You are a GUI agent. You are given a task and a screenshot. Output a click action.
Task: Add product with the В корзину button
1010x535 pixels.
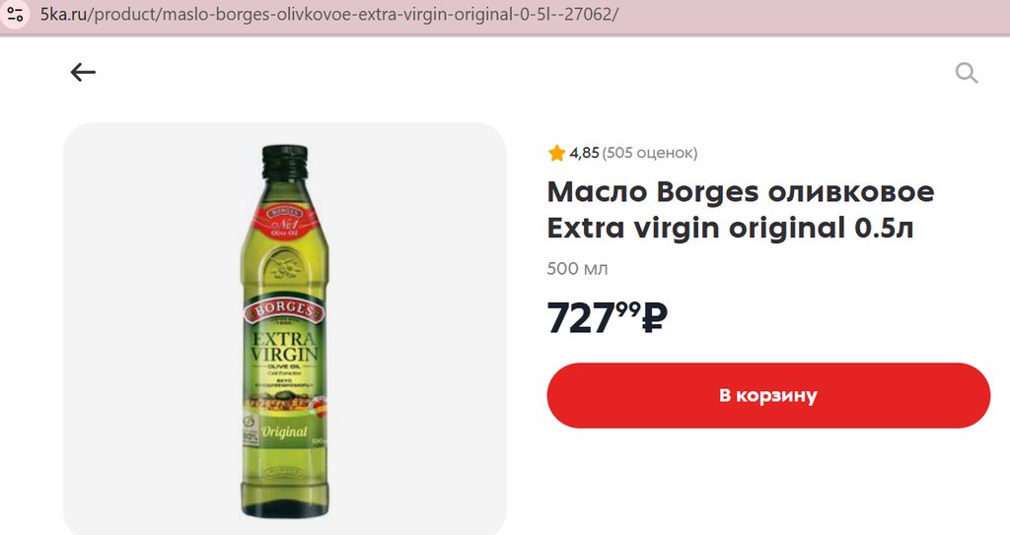(x=768, y=395)
